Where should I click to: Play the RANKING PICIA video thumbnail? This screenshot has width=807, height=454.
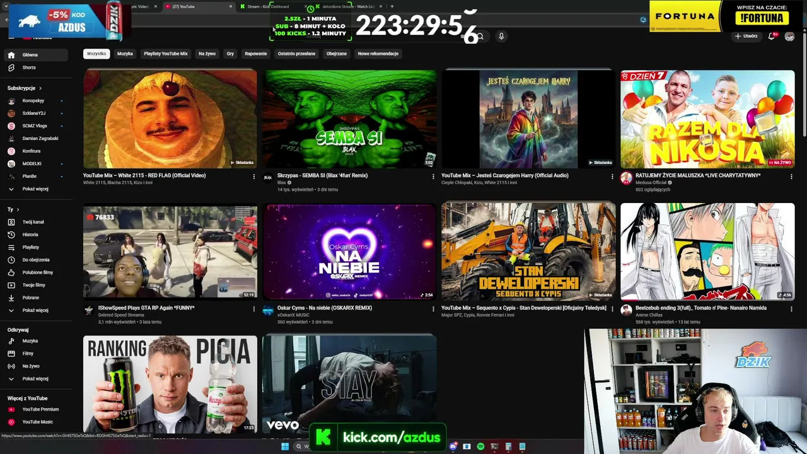[170, 384]
